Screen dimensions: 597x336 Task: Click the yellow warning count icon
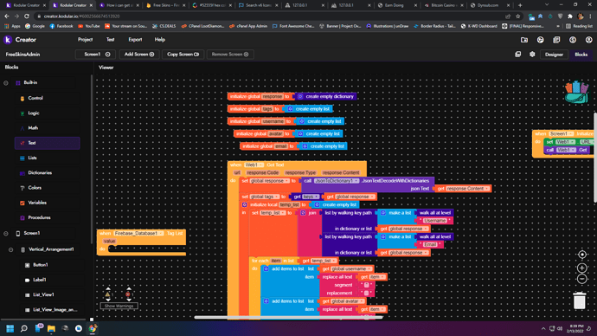(x=108, y=294)
